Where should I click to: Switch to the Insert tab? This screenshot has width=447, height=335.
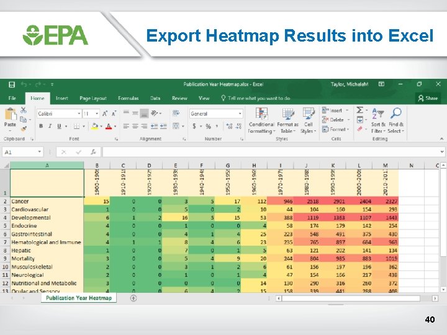[62, 98]
